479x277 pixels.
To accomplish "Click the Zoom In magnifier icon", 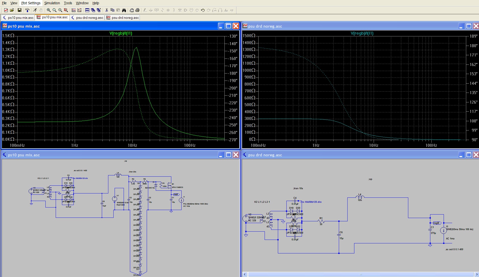I will (x=49, y=10).
